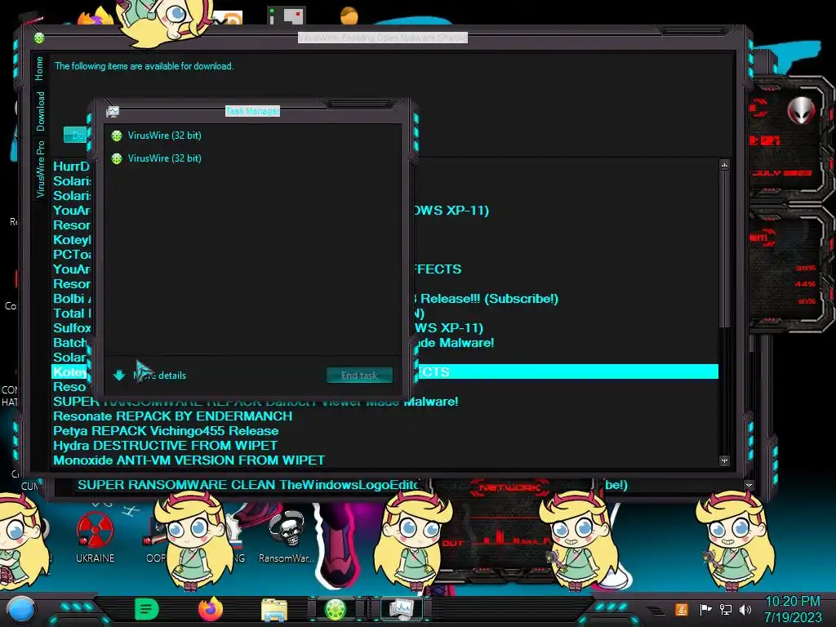836x627 pixels.
Task: Click the alien head gadget icon
Action: coord(800,111)
